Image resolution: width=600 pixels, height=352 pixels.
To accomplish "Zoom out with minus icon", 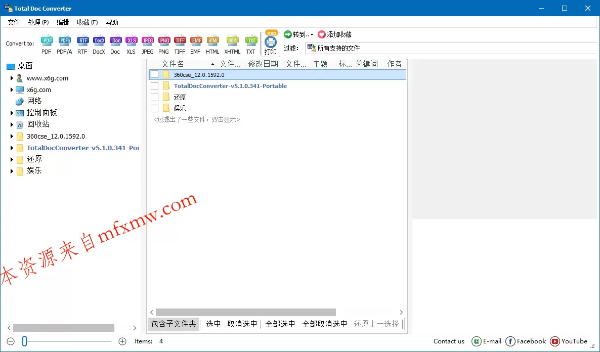I will 11,341.
